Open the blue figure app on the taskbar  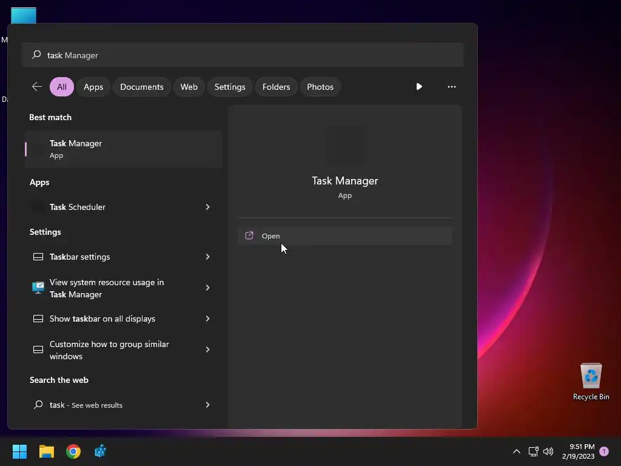[x=100, y=451]
